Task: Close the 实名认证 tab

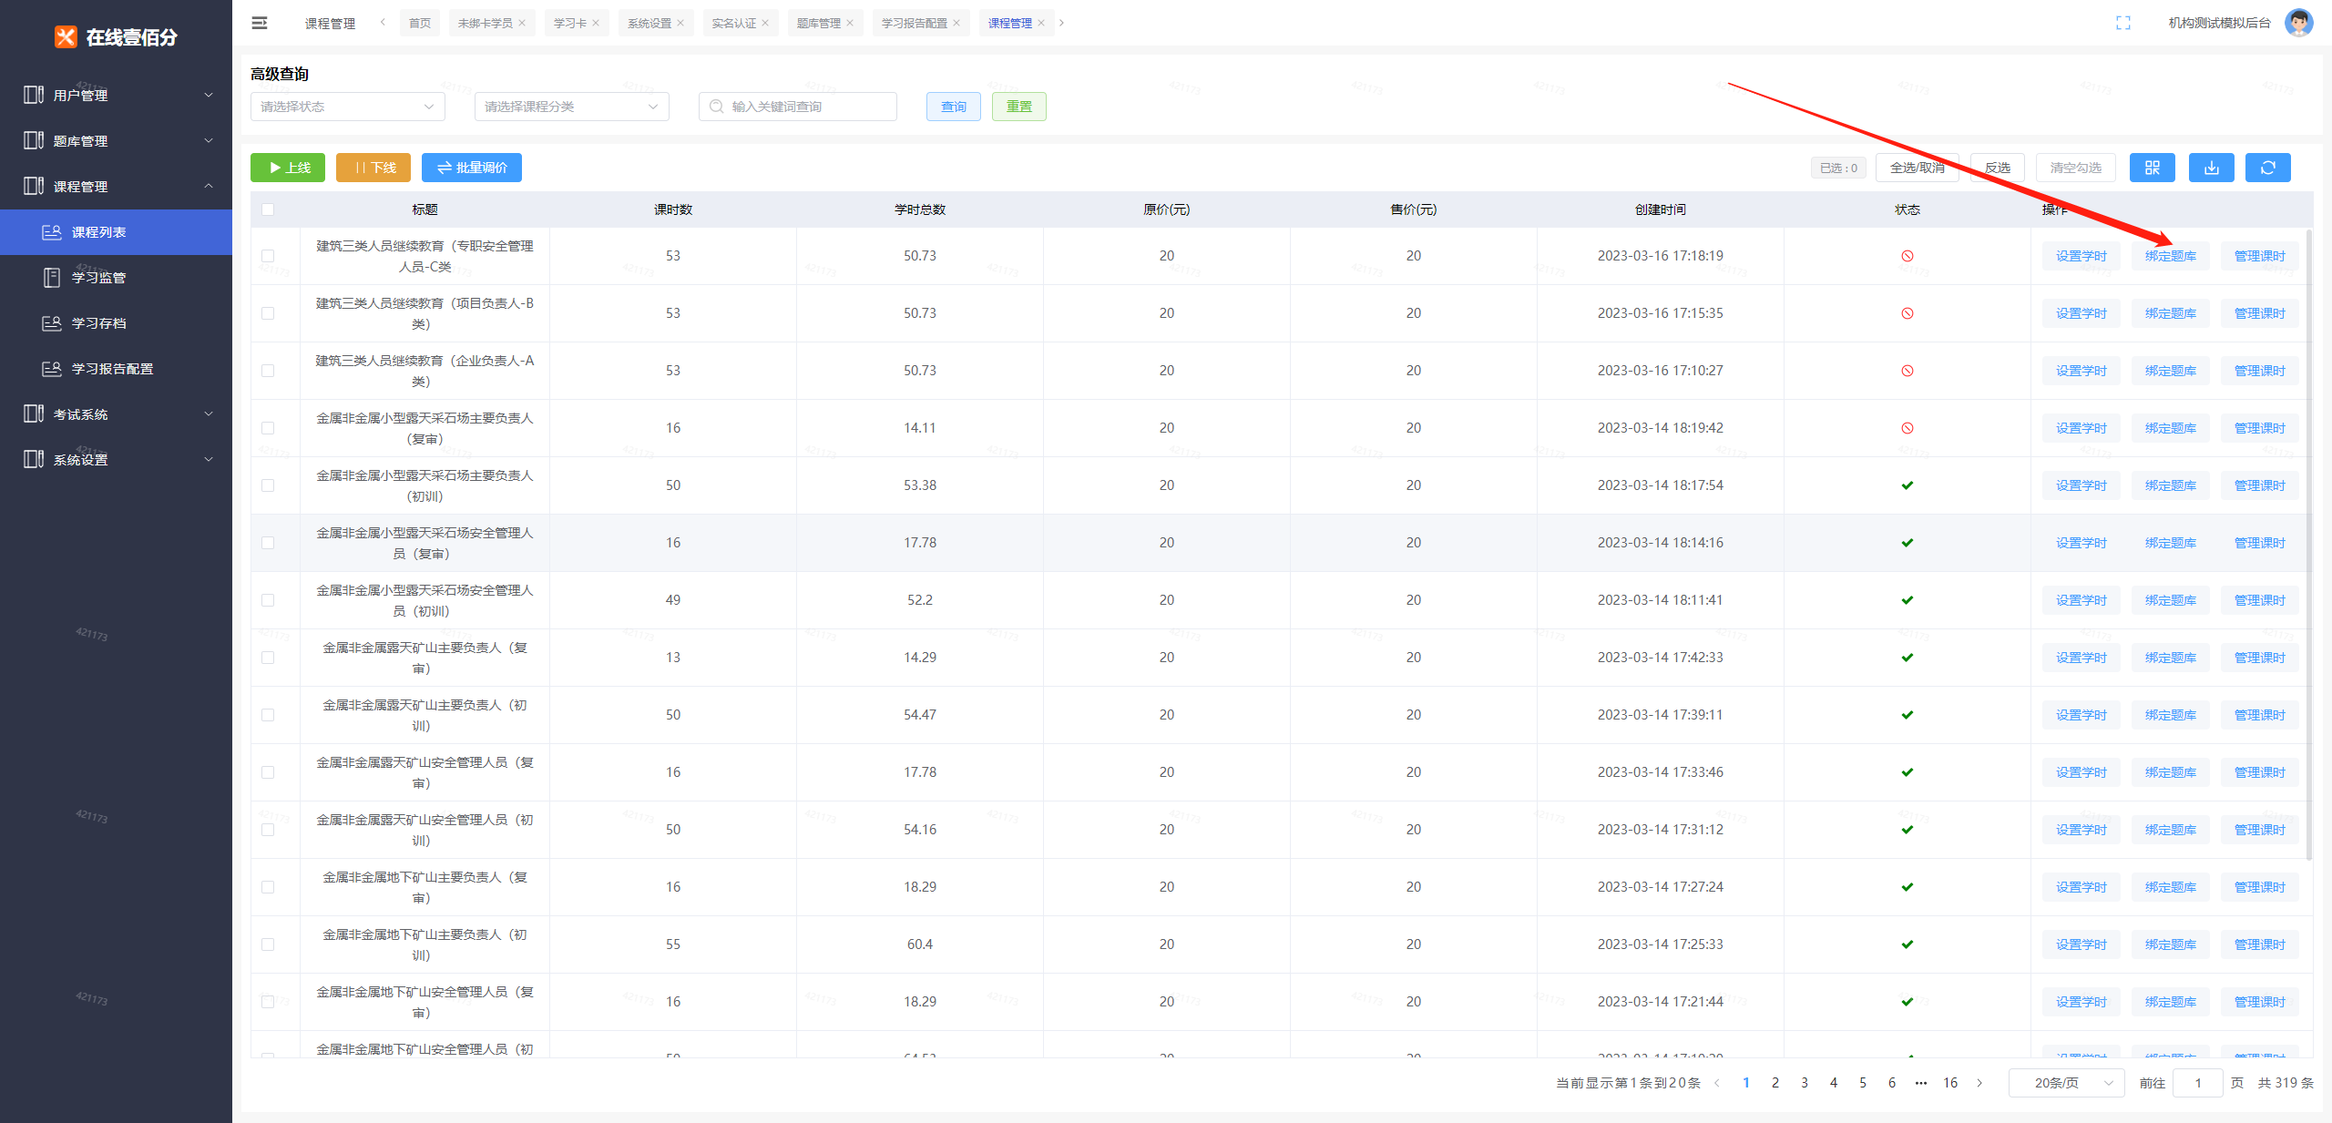Action: (765, 23)
